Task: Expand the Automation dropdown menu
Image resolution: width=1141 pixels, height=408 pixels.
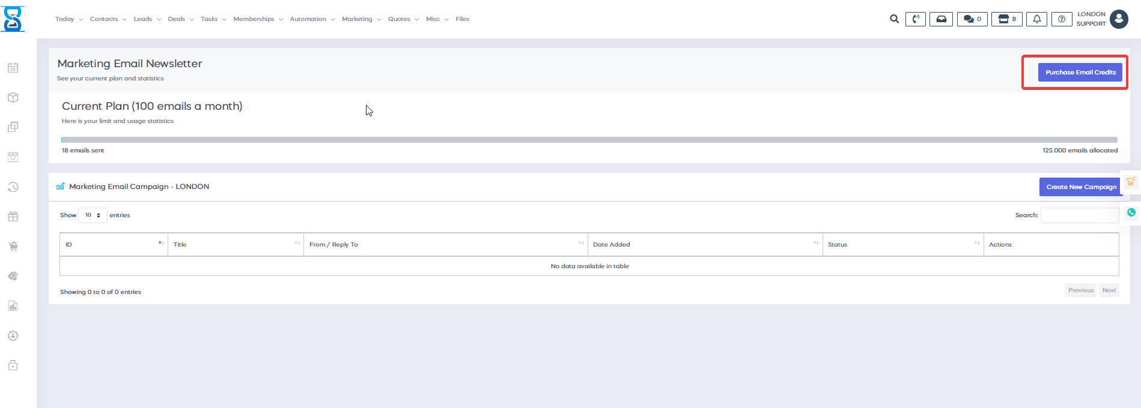Action: pos(312,19)
